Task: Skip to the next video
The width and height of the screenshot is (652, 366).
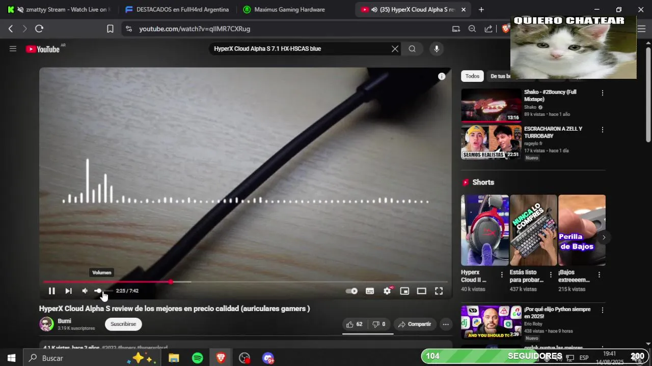Action: pos(68,291)
